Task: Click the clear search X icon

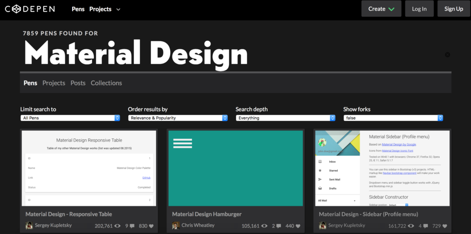Action: 447,55
